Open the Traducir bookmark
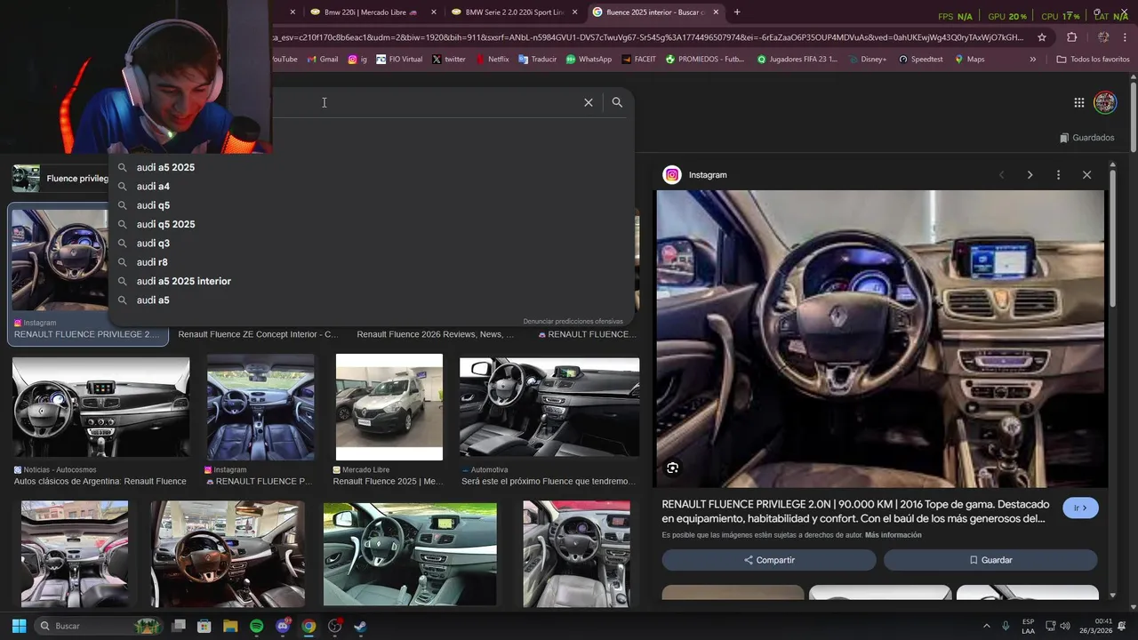Viewport: 1138px width, 640px height. [x=537, y=60]
